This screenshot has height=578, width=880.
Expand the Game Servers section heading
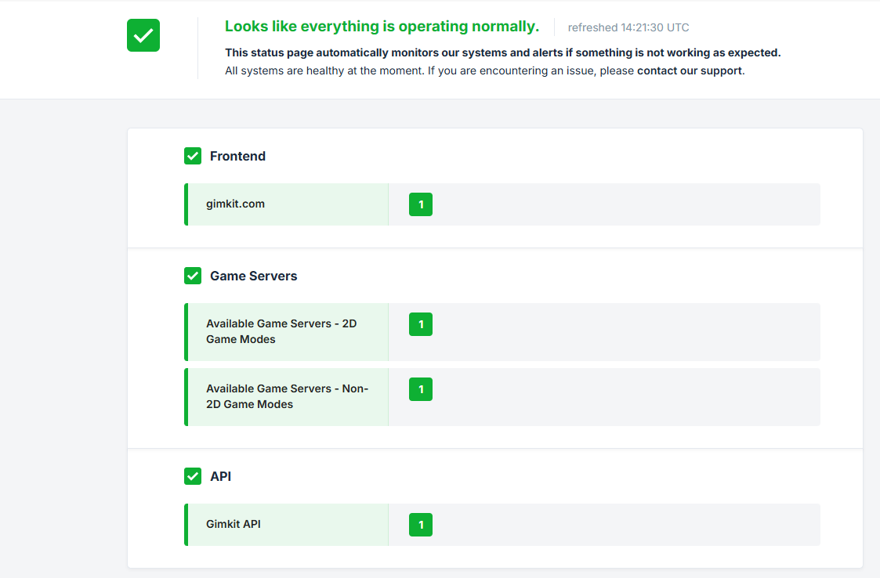253,276
